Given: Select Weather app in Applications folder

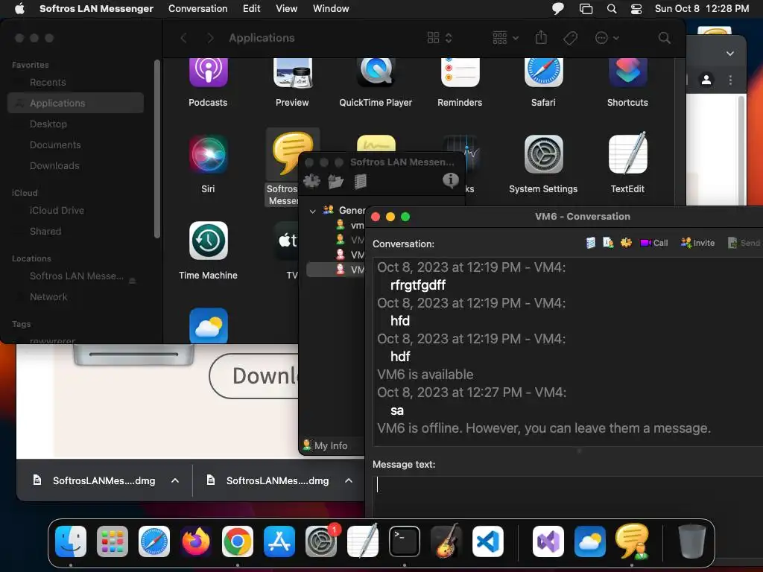Looking at the screenshot, I should pyautogui.click(x=209, y=325).
